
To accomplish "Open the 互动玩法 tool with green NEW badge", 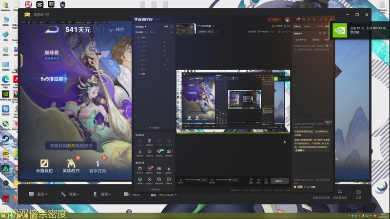I will point(159,151).
